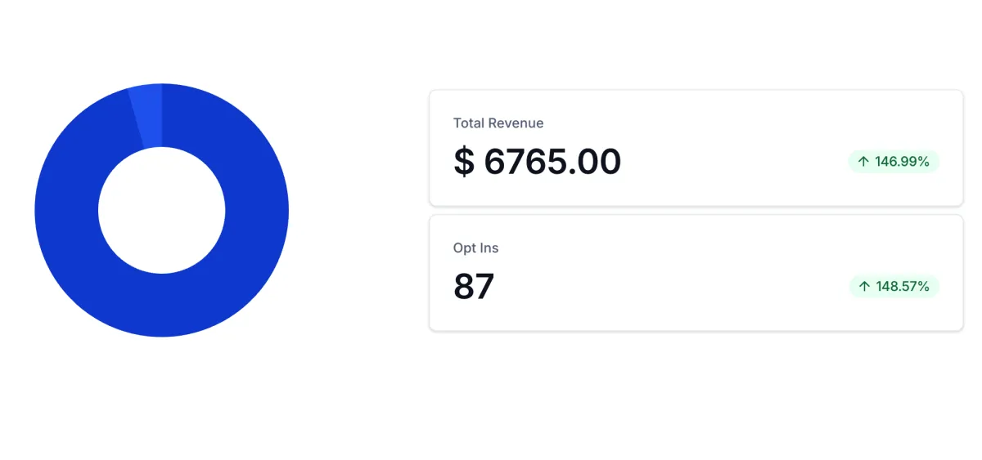Click the dollar sign in Total Revenue
Screen dimensions: 982x460
464,162
